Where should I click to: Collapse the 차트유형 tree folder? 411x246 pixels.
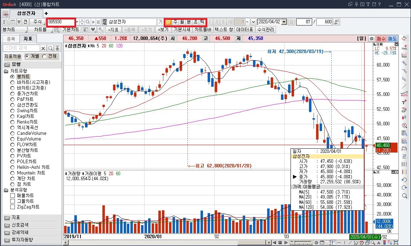point(6,71)
